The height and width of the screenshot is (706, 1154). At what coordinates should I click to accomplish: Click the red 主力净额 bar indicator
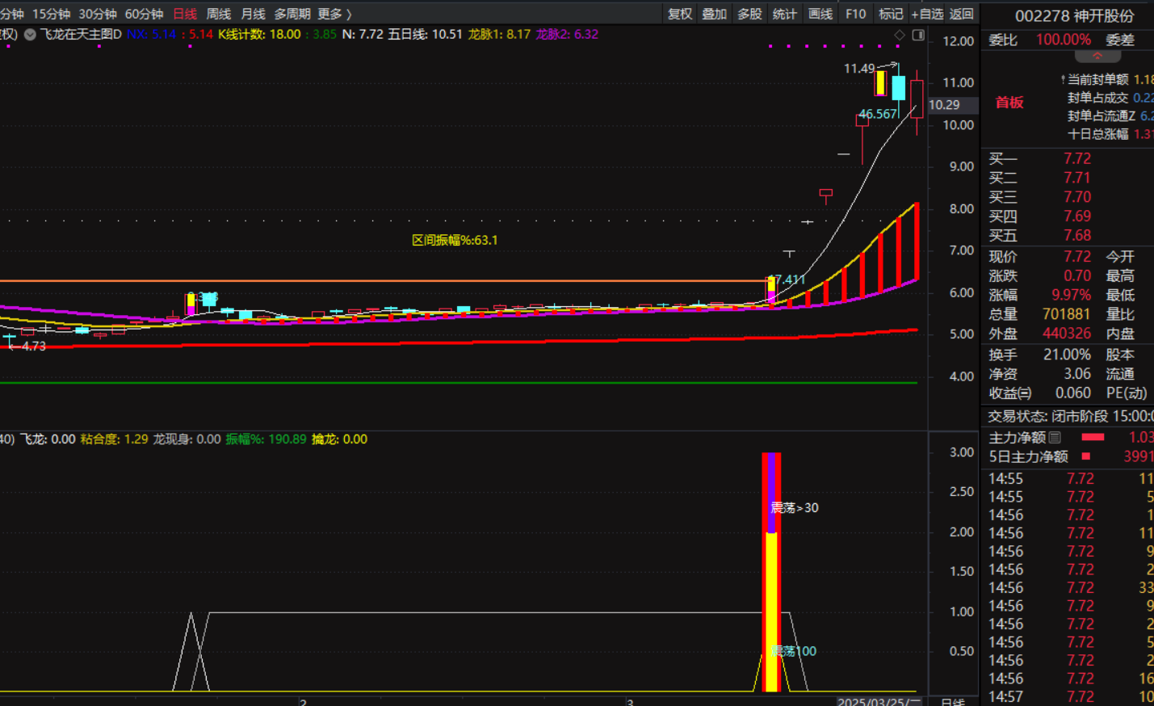(x=1093, y=438)
